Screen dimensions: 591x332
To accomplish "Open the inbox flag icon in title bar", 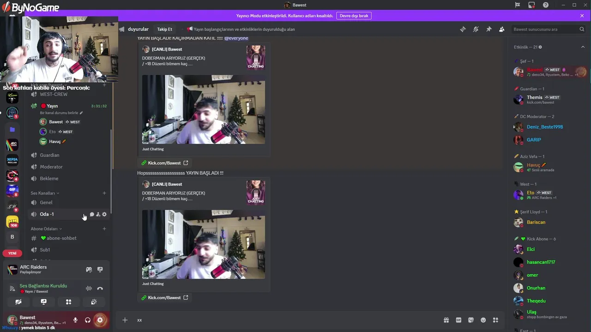I will pos(518,5).
